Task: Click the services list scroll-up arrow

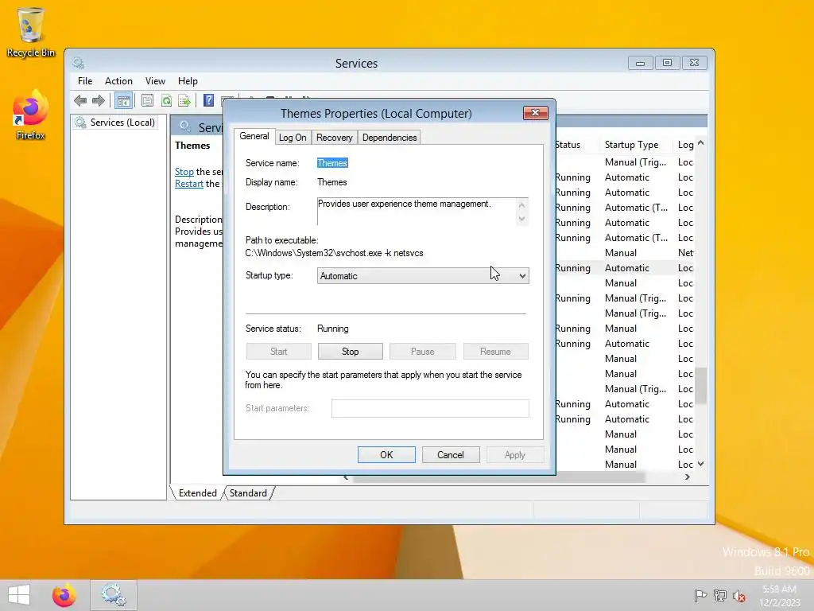Action: click(701, 142)
